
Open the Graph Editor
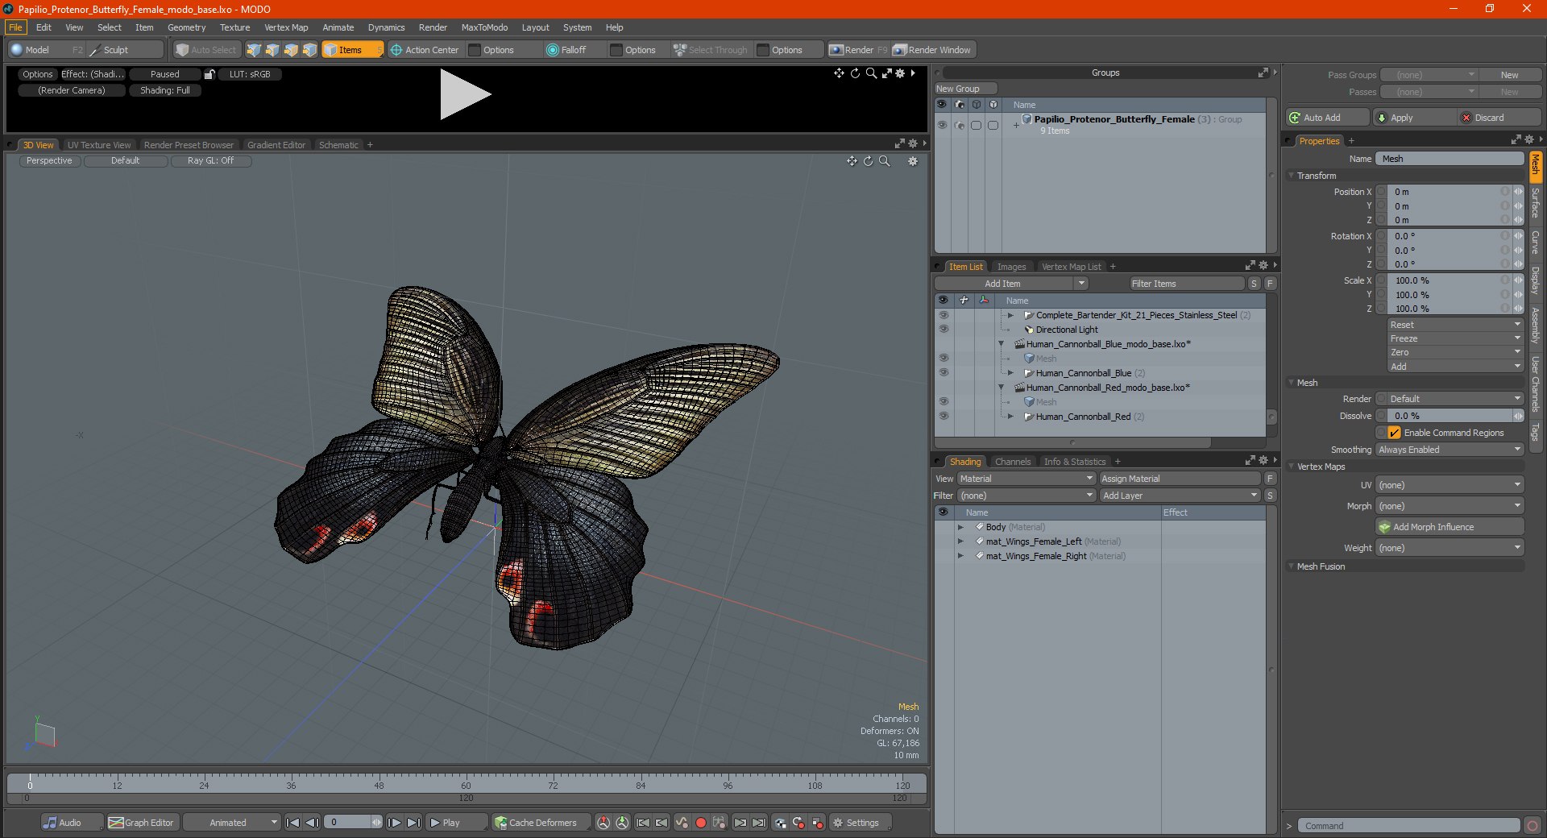pyautogui.click(x=141, y=823)
